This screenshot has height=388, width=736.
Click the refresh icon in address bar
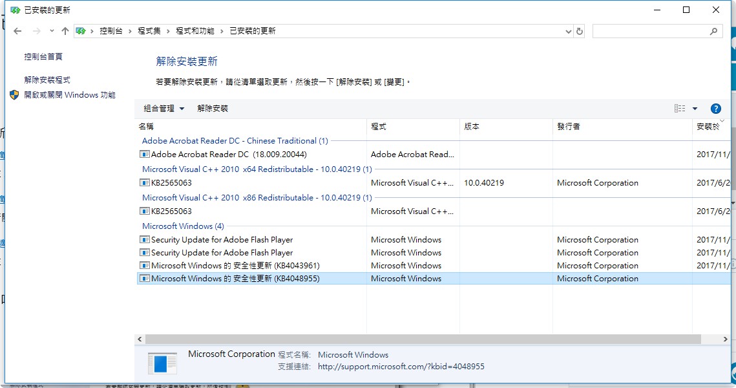click(x=581, y=30)
